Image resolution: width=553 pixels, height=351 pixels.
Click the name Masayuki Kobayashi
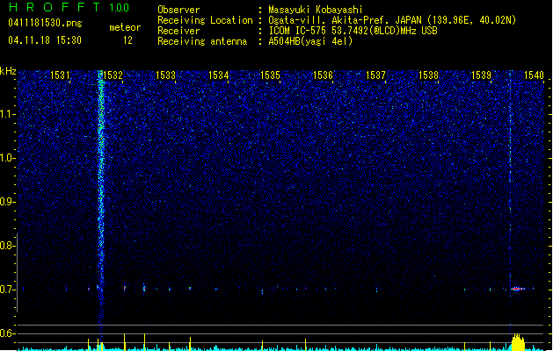[316, 10]
